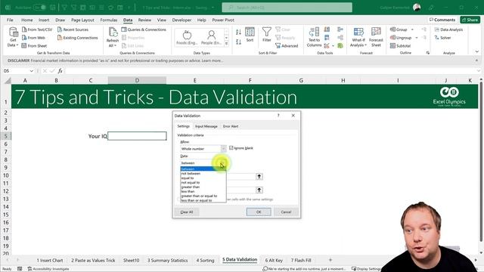The image size is (484, 272).
Task: Expand the Name Box dropdown arrow
Action: pos(32,71)
